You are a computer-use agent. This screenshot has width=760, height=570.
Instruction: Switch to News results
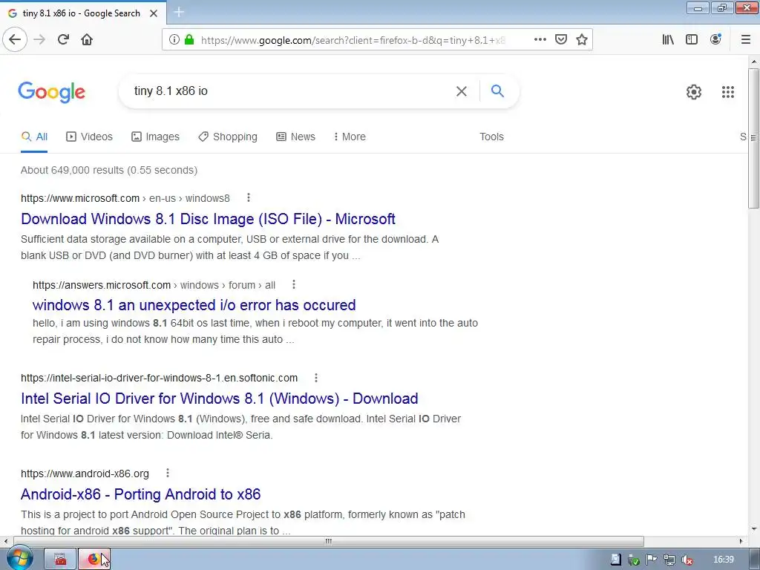[x=295, y=137]
